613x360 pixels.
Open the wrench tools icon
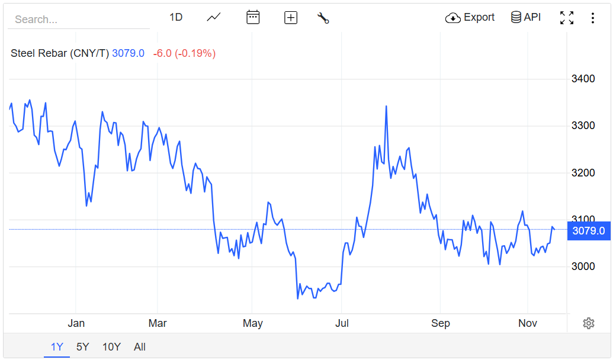(323, 18)
